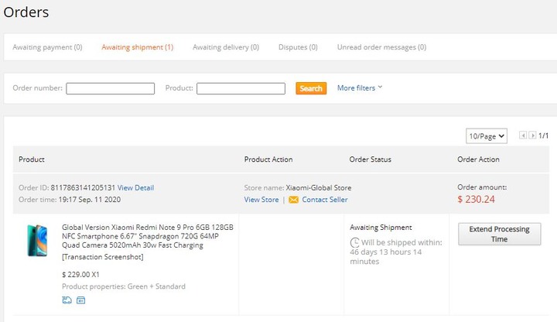Click the Order Action column header
This screenshot has width=557, height=322.
pyautogui.click(x=479, y=159)
